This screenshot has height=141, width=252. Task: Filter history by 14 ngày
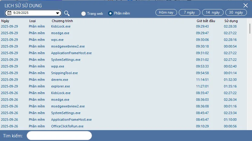click(213, 12)
